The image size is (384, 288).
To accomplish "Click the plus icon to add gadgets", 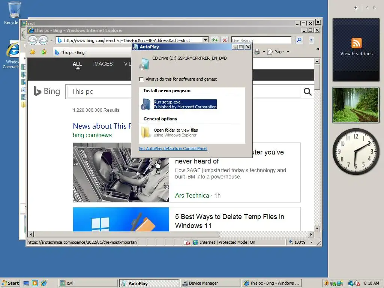I will pos(356,8).
